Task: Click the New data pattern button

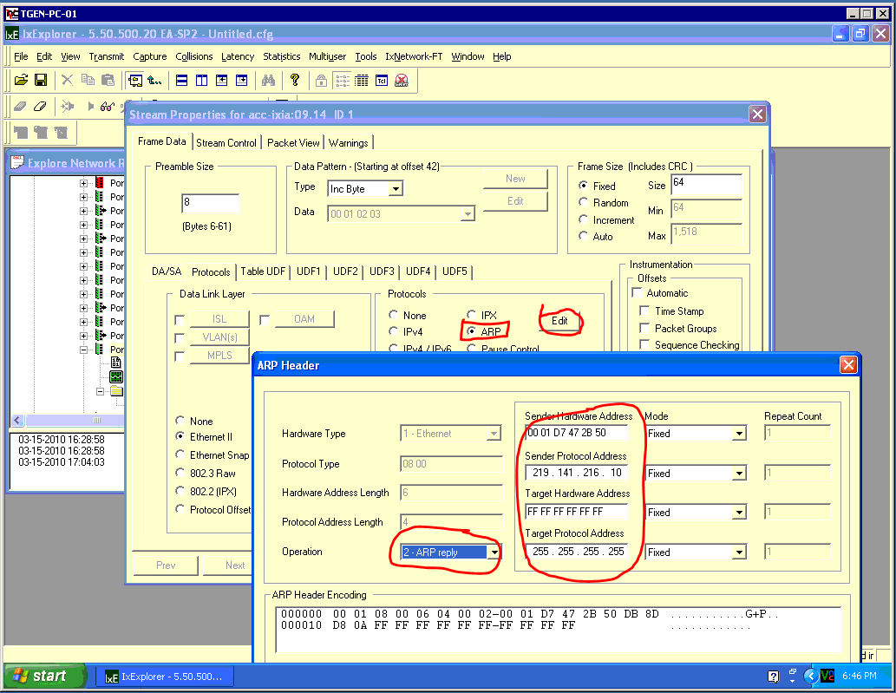Action: click(x=515, y=179)
